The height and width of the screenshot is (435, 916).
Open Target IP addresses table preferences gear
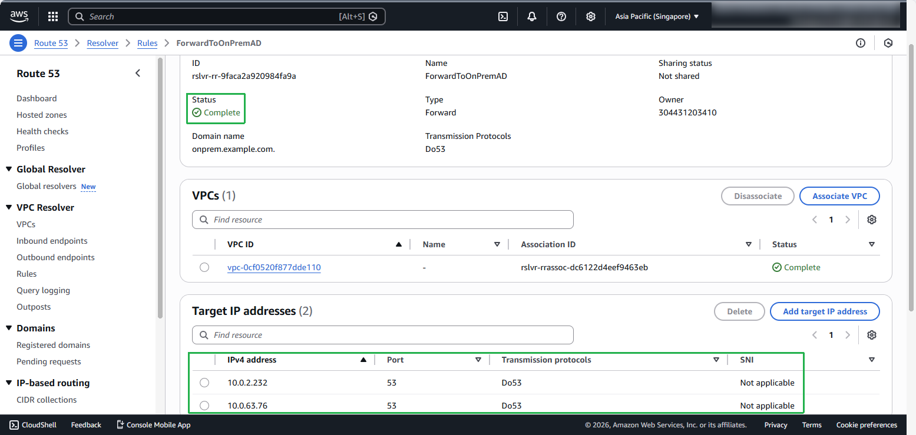(872, 335)
